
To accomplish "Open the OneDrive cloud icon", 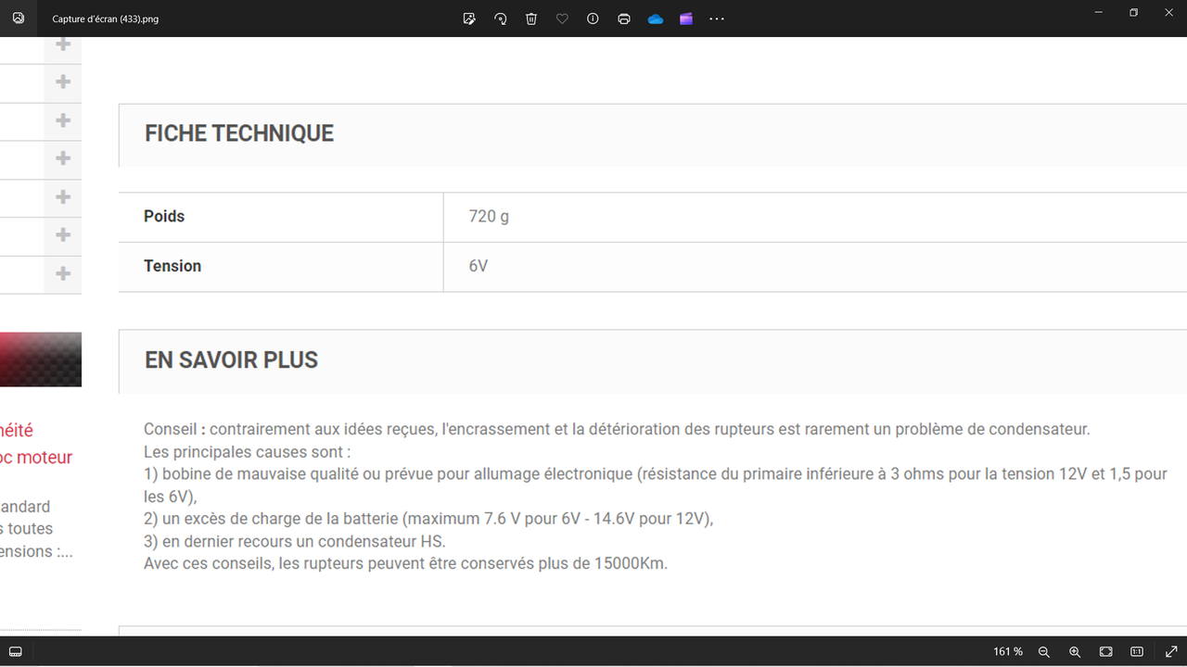I will click(656, 19).
